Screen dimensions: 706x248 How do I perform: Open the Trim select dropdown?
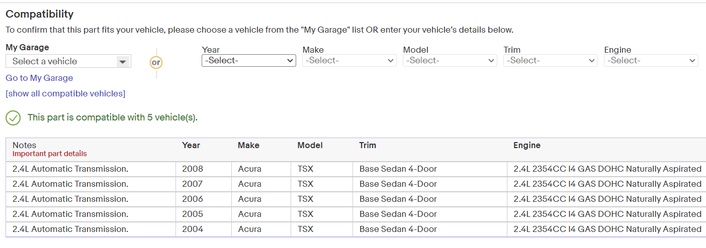(x=550, y=60)
